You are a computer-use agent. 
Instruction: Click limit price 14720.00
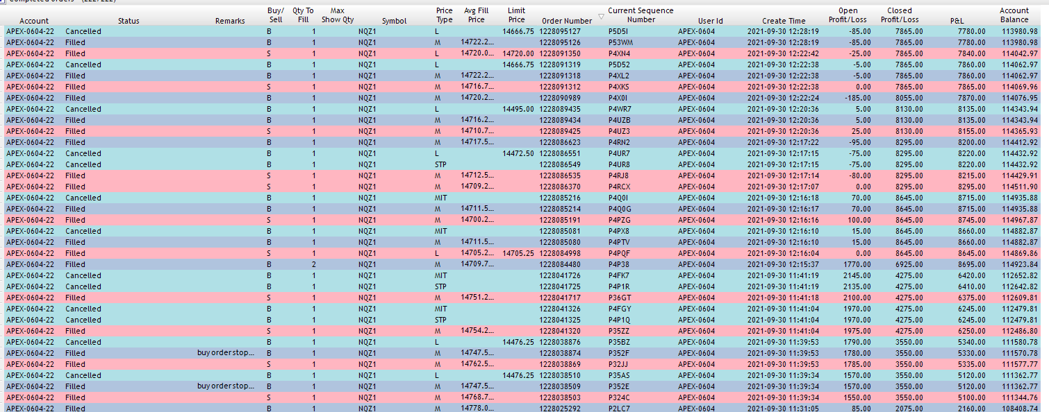coord(518,53)
